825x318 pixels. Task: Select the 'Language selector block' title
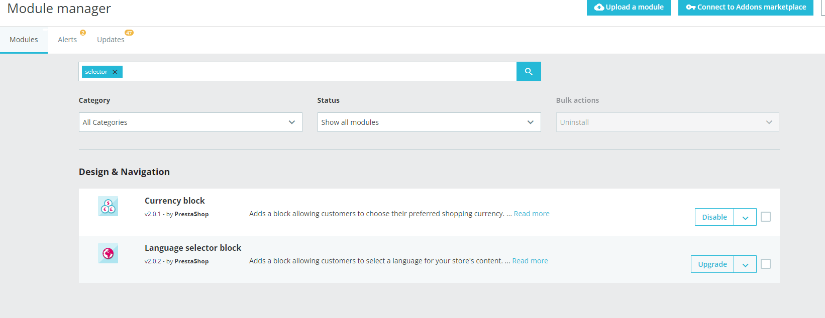pyautogui.click(x=193, y=248)
